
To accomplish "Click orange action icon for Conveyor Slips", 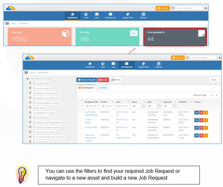I will click(x=206, y=128).
